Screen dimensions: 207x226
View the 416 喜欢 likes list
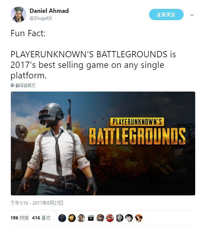tap(41, 218)
